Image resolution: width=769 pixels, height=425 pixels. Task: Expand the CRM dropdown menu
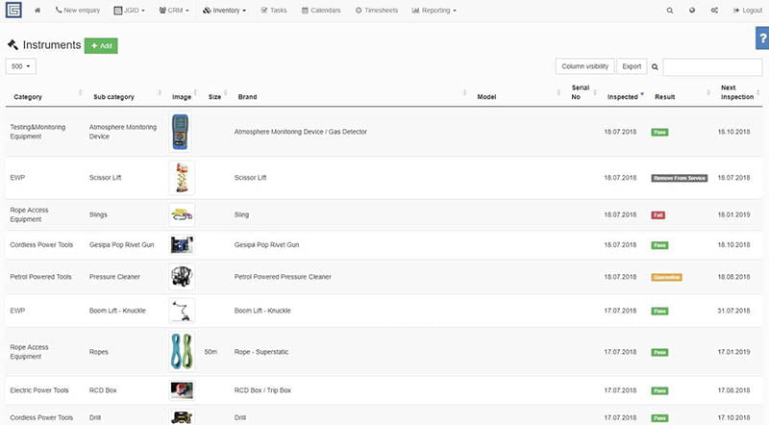click(173, 11)
